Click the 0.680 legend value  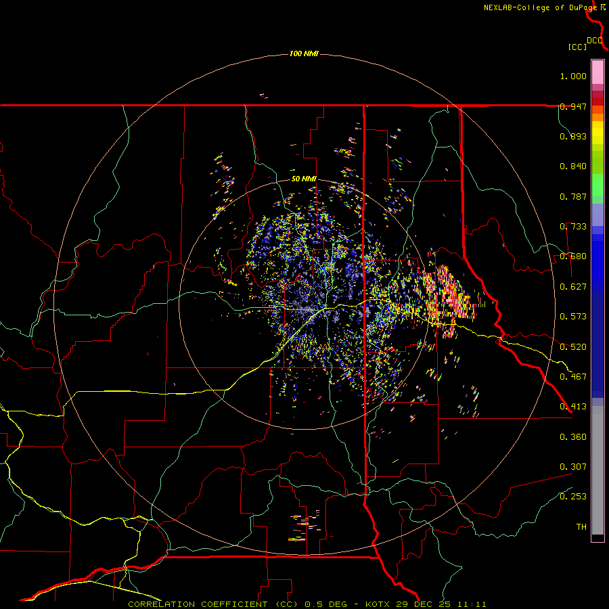[x=573, y=256]
